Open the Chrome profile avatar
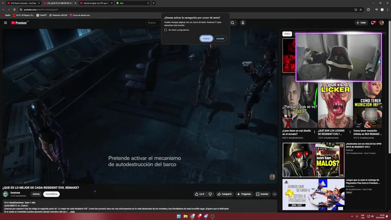391x220 pixels. tap(382, 9)
